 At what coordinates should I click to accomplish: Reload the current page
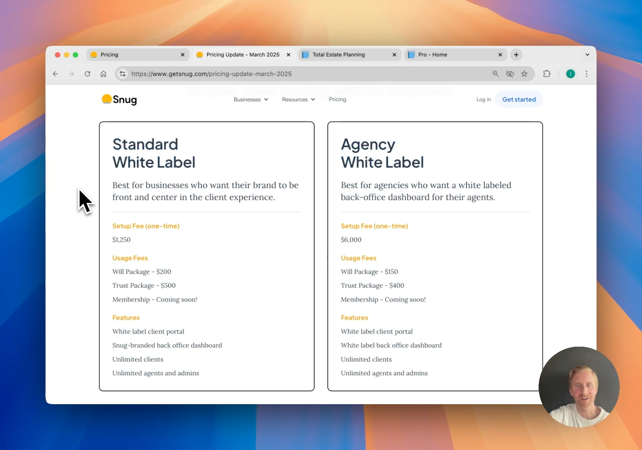(88, 74)
